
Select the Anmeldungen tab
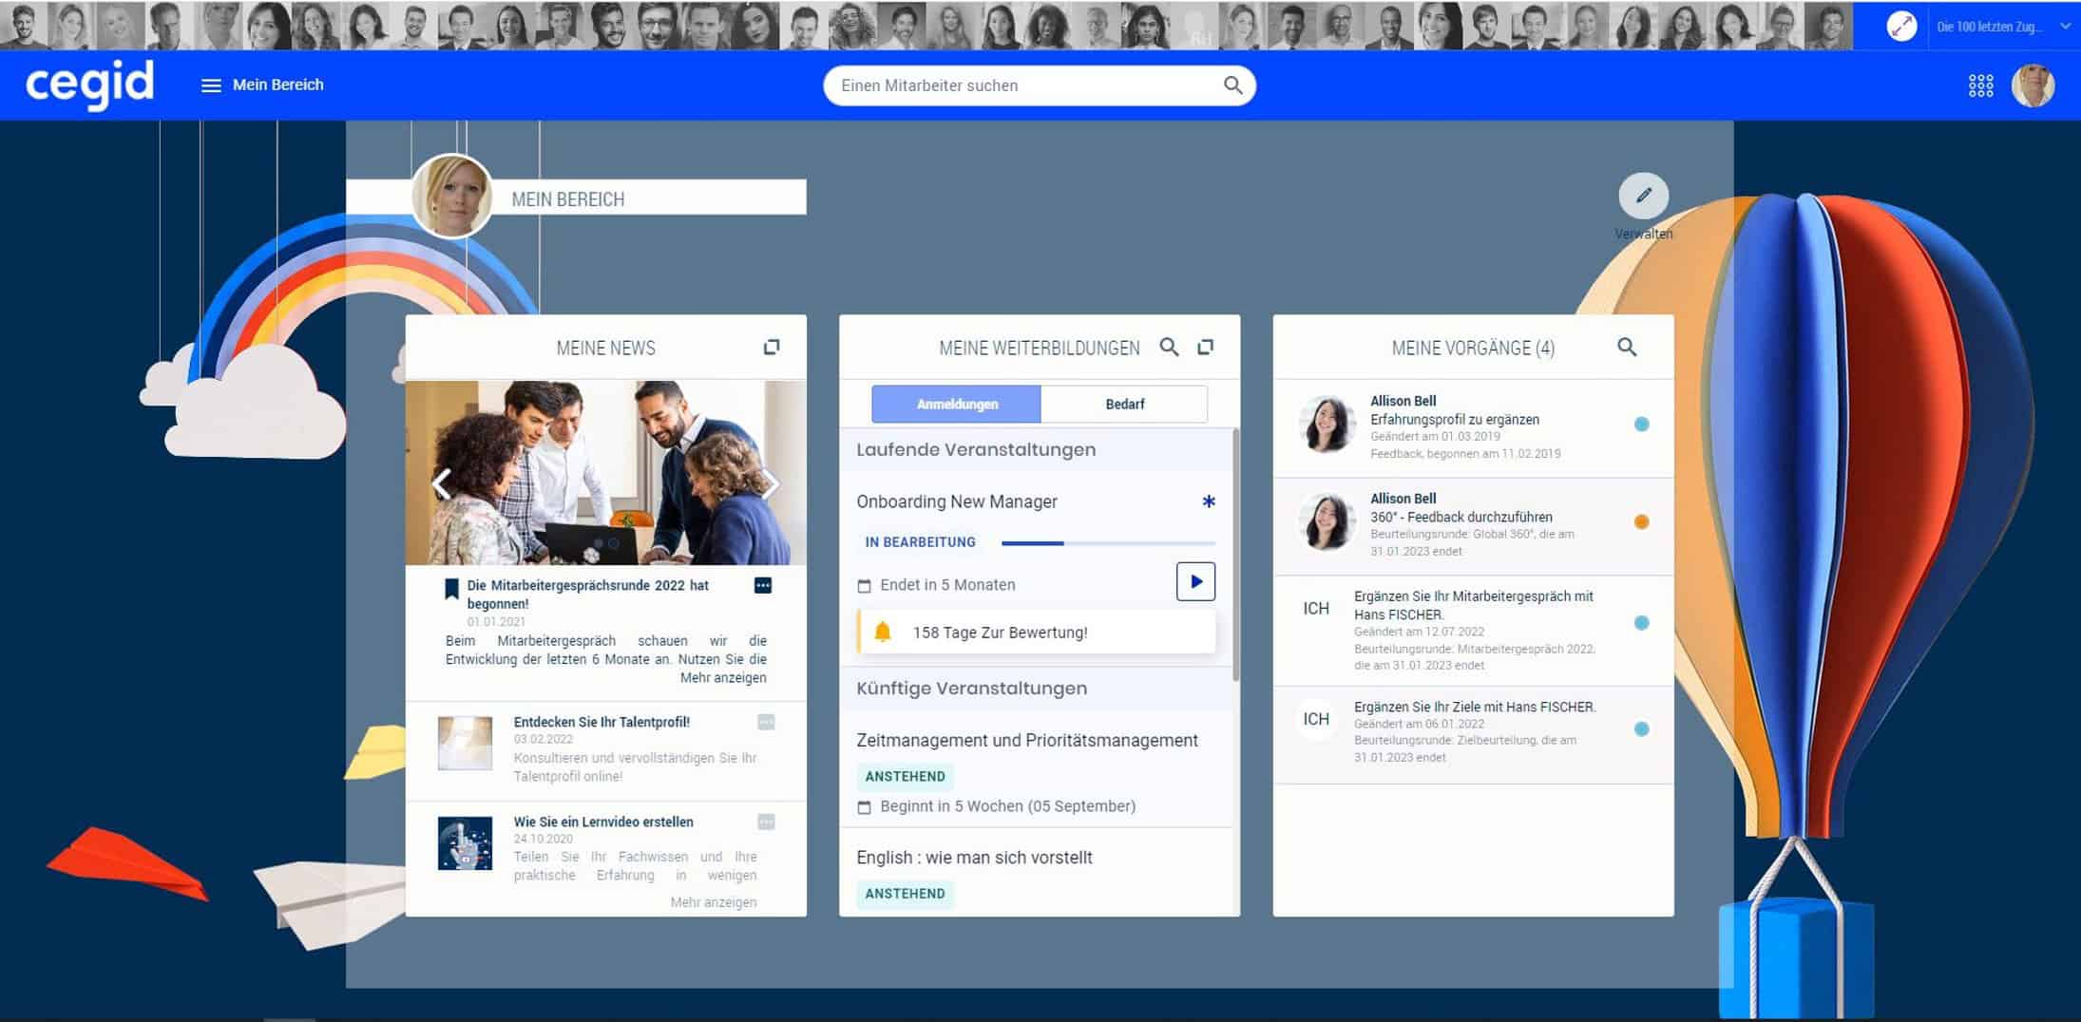956,405
